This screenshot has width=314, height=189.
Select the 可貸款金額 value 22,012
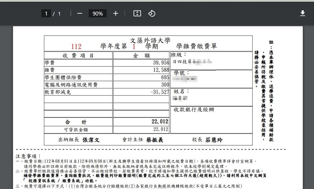click(161, 129)
